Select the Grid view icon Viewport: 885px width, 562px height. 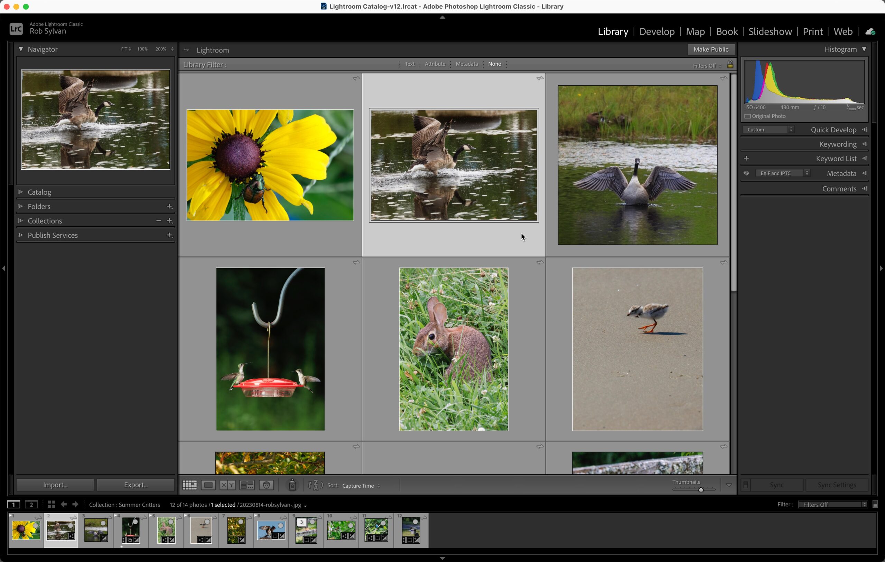point(189,485)
